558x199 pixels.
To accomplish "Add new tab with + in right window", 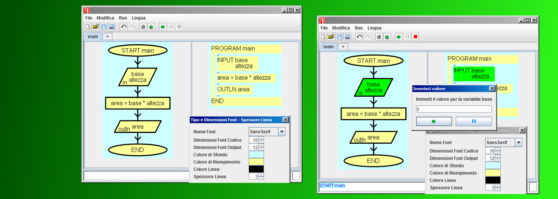I will (343, 47).
